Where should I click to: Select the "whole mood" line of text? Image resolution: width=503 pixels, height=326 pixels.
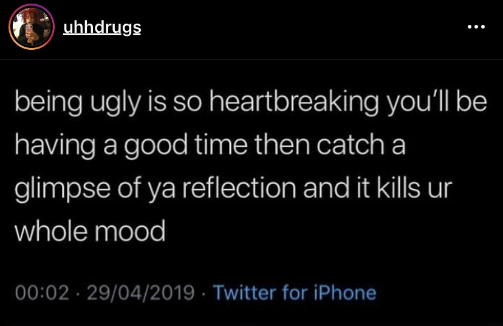tap(90, 231)
